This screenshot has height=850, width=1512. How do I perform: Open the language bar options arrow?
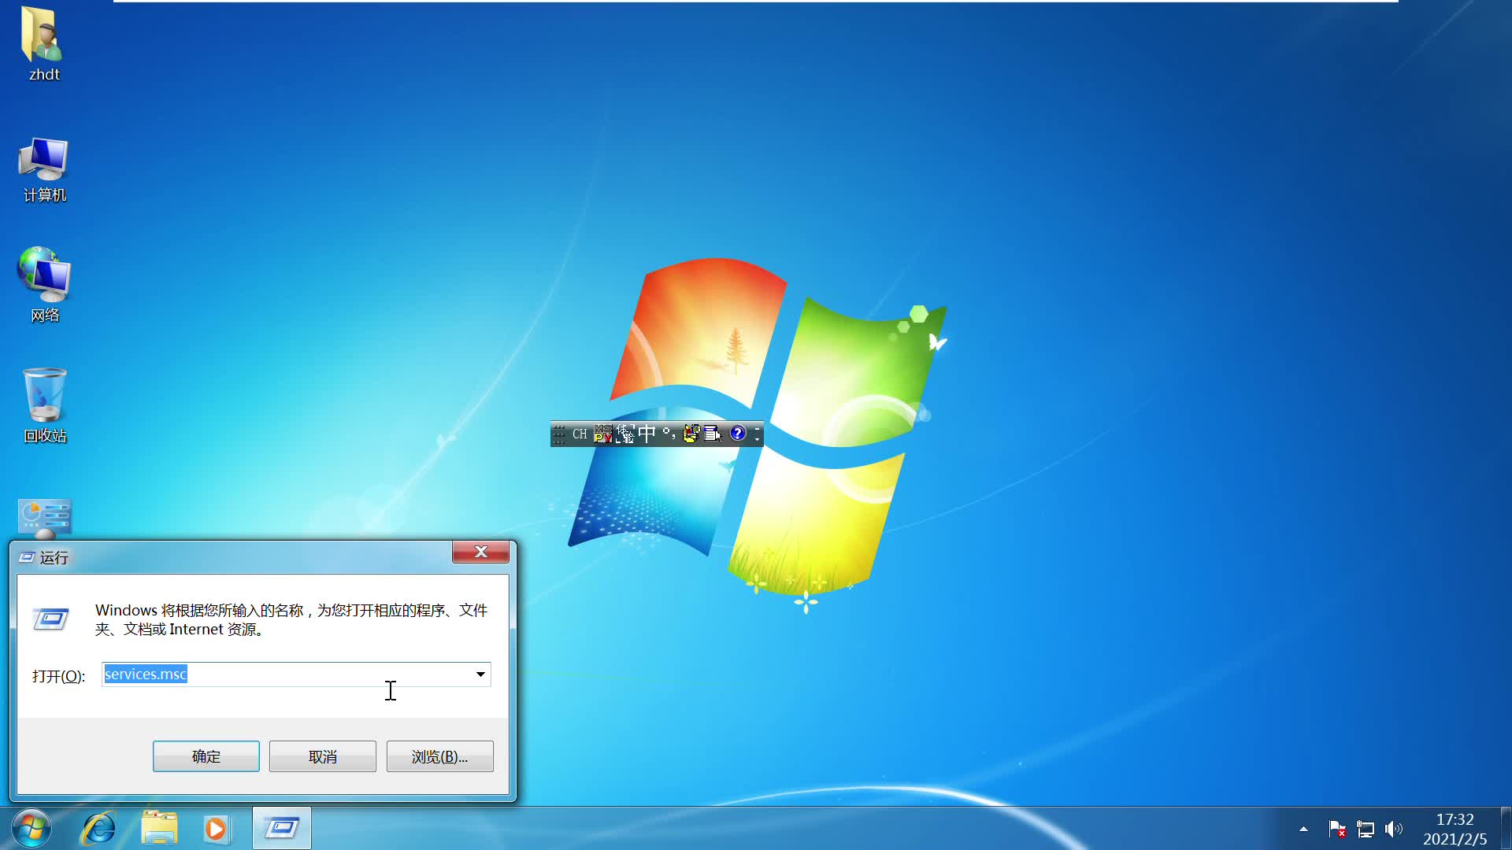point(757,439)
